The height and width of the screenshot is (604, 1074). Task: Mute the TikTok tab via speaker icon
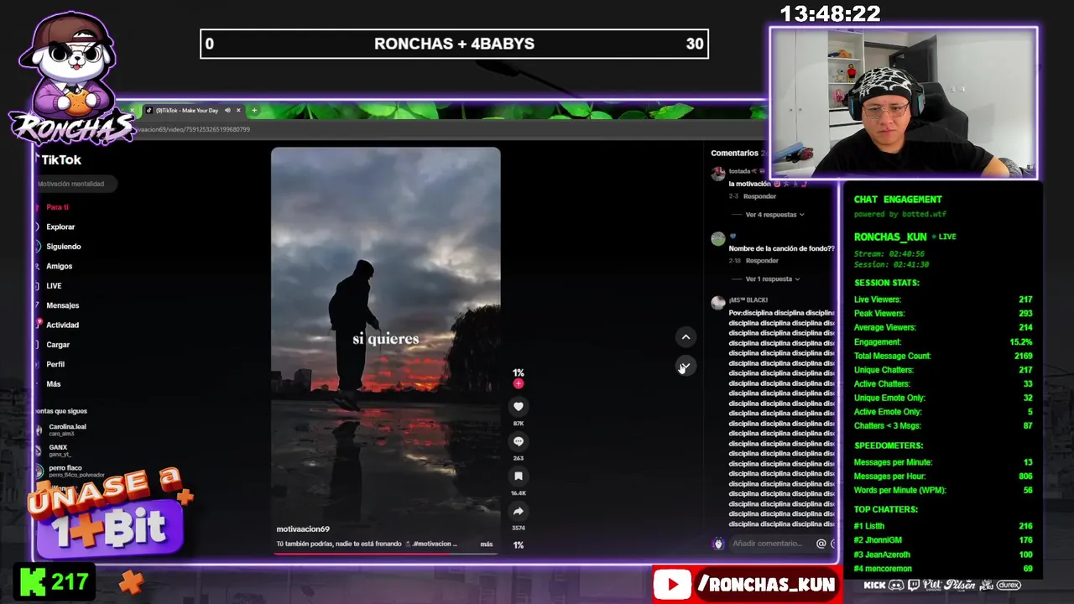pyautogui.click(x=227, y=110)
